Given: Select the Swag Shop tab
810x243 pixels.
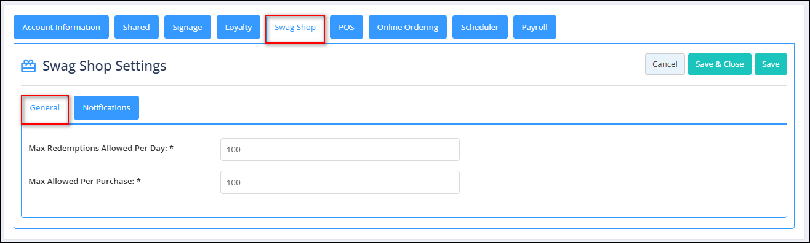Looking at the screenshot, I should [295, 28].
